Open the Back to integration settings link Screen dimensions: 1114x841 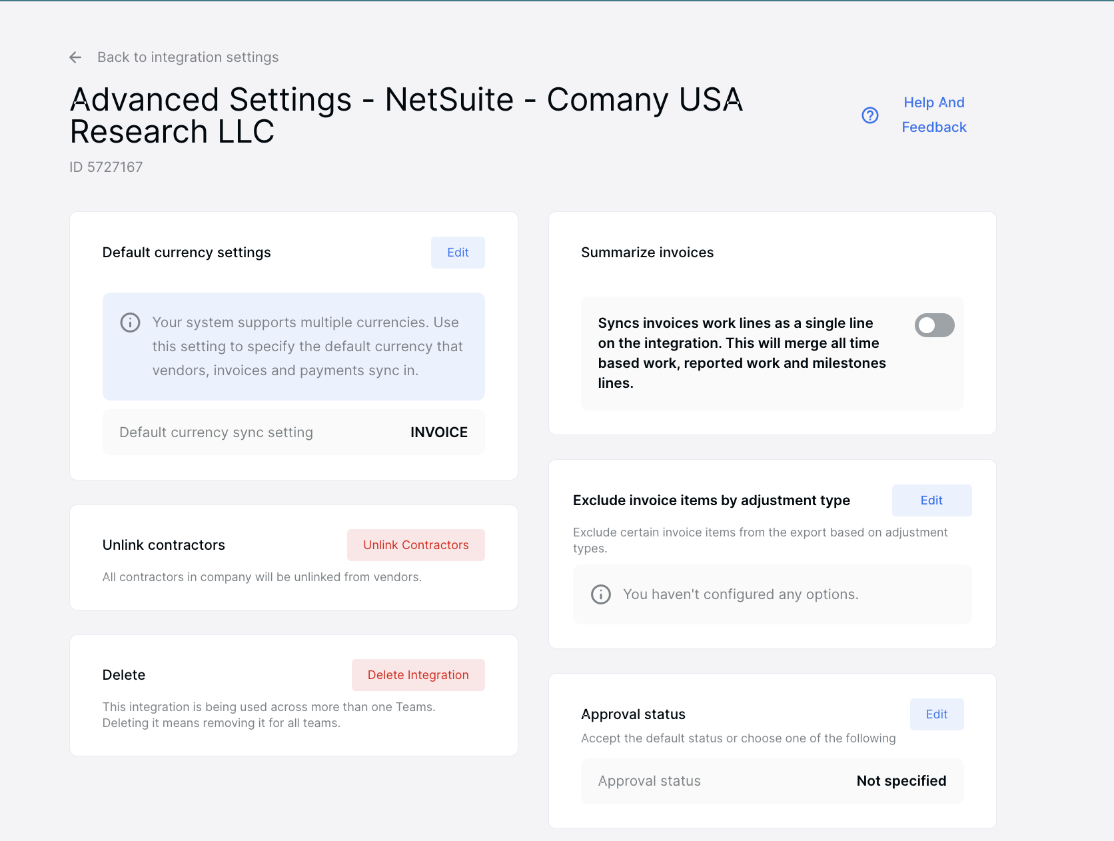[x=188, y=57]
